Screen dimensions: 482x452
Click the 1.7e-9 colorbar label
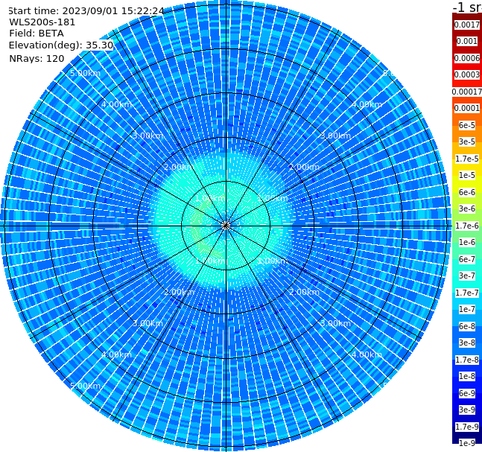pos(467,427)
